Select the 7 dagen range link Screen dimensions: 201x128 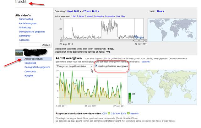[81, 16]
